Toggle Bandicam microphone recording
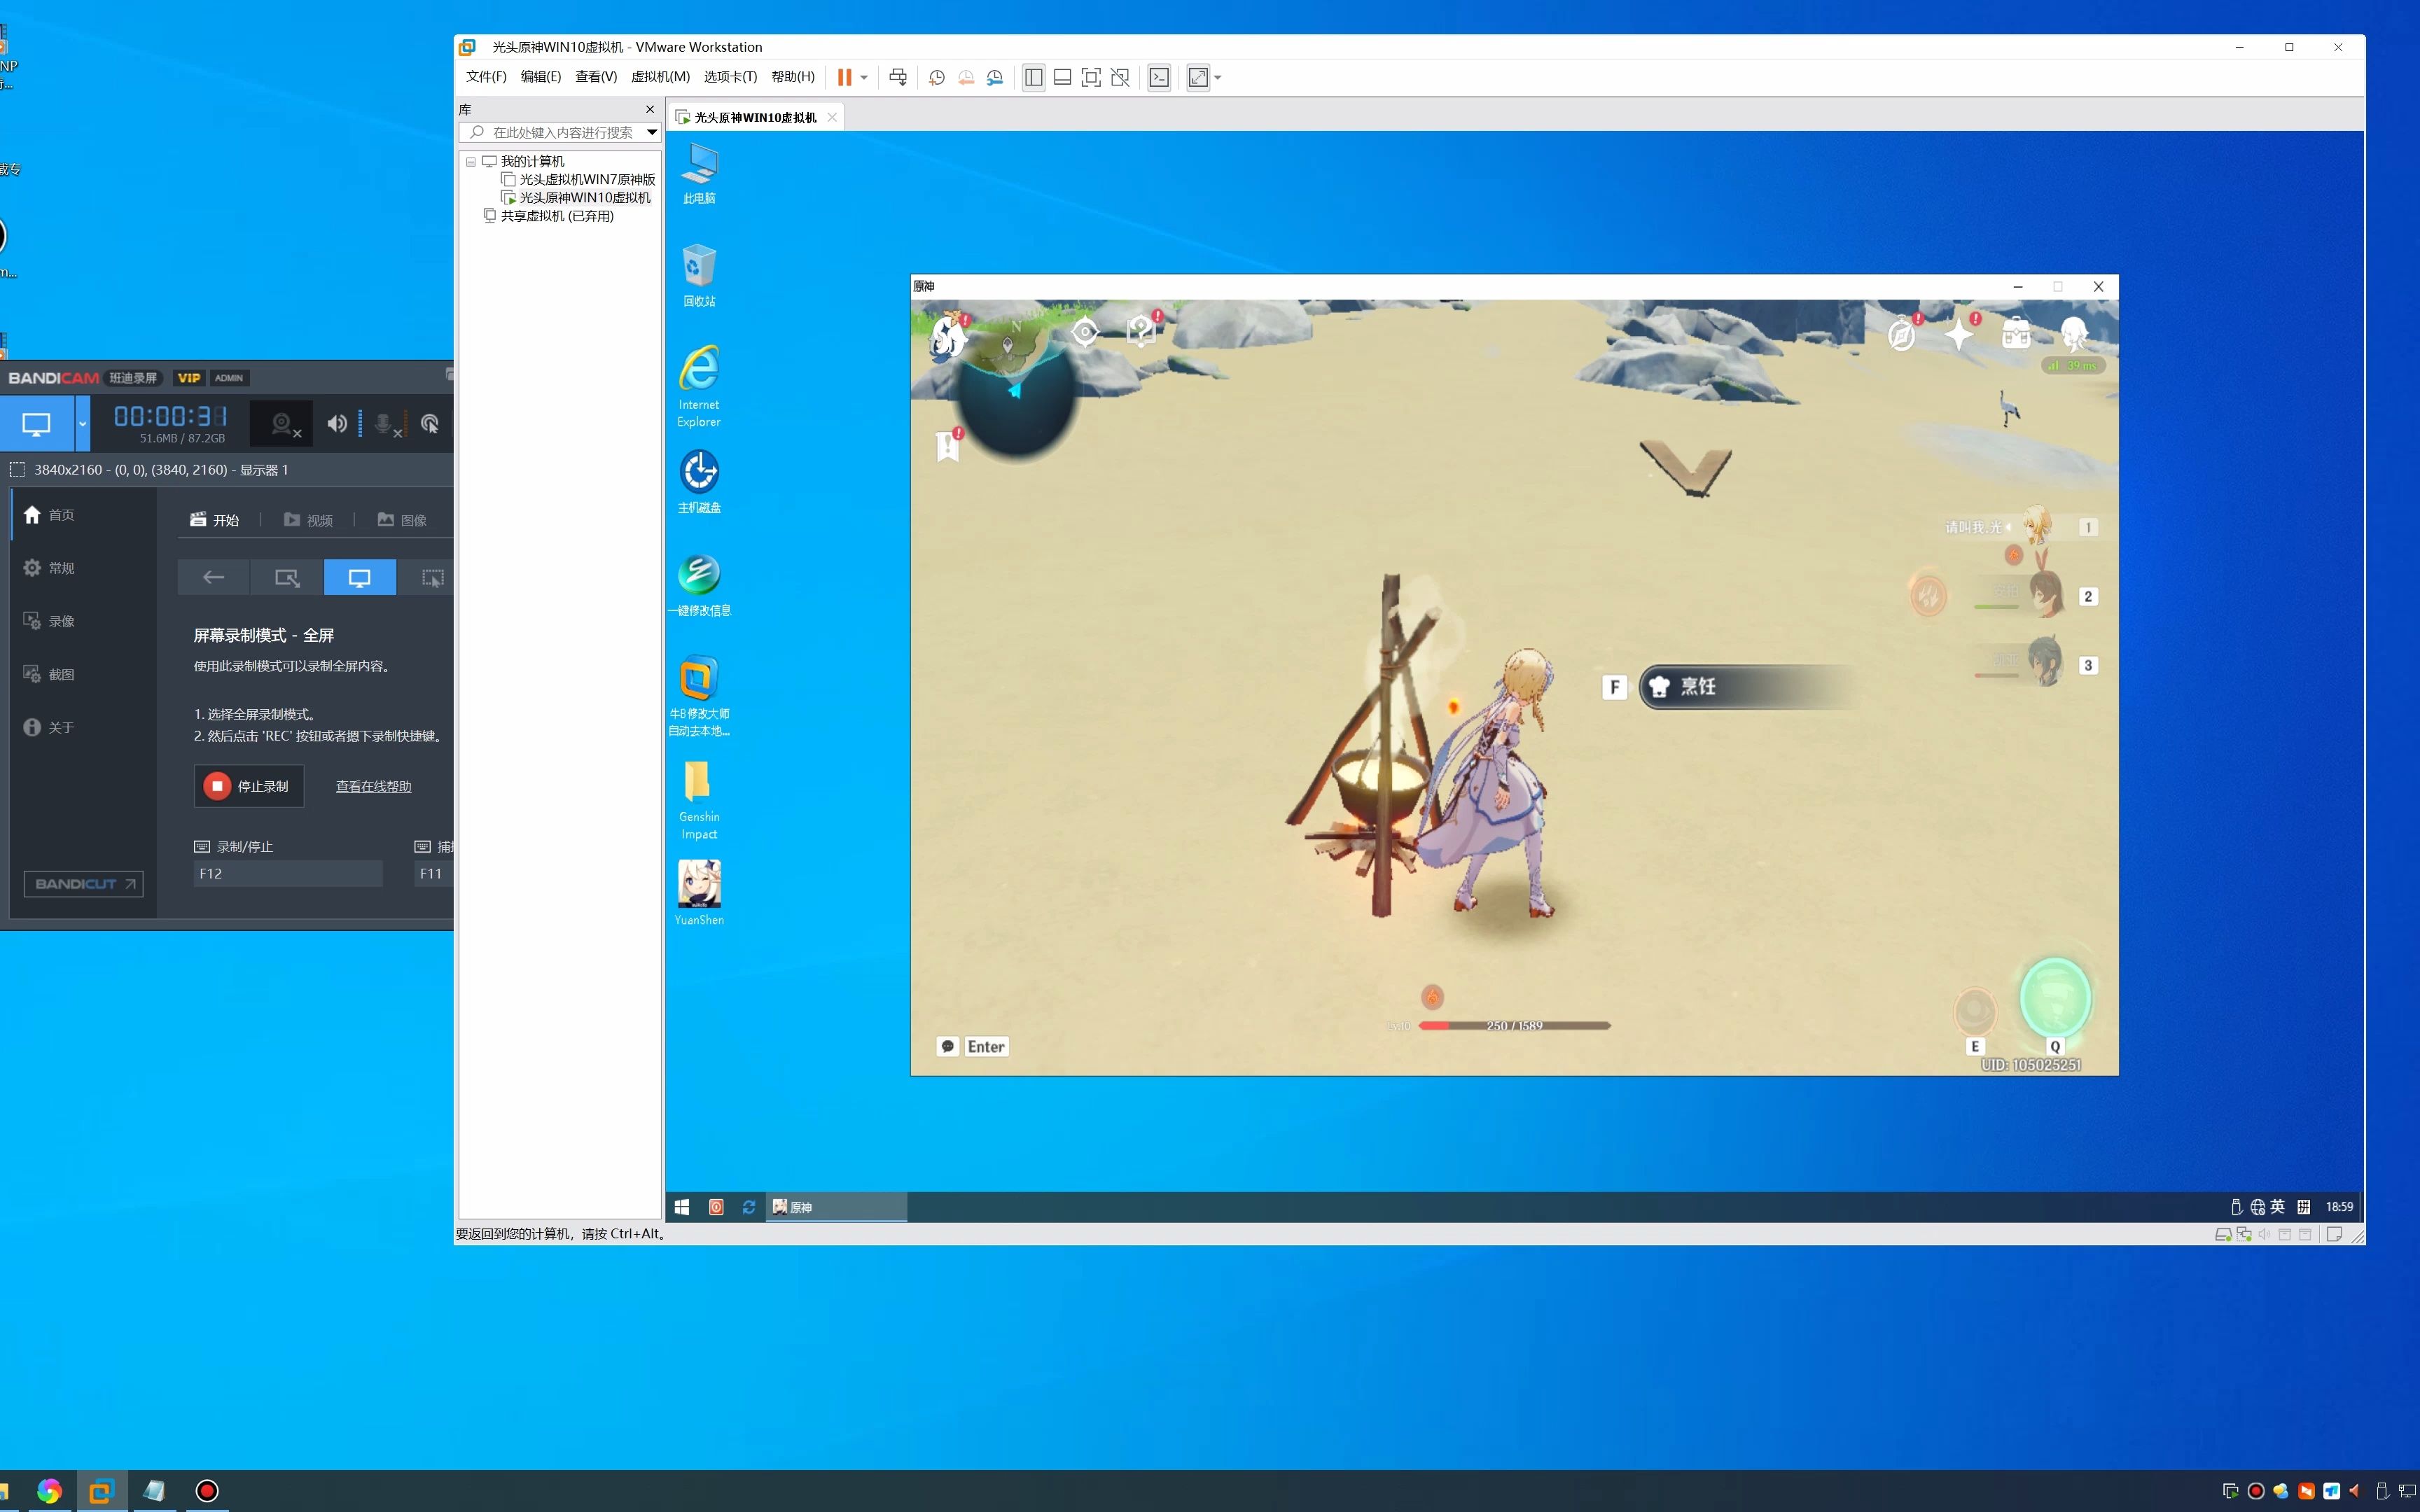The image size is (2420, 1512). 384,424
